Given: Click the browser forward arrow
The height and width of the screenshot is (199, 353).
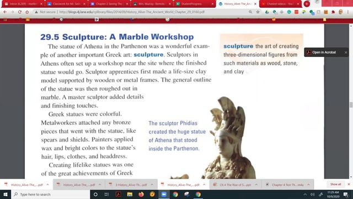Looking at the screenshot, I should (12, 12).
